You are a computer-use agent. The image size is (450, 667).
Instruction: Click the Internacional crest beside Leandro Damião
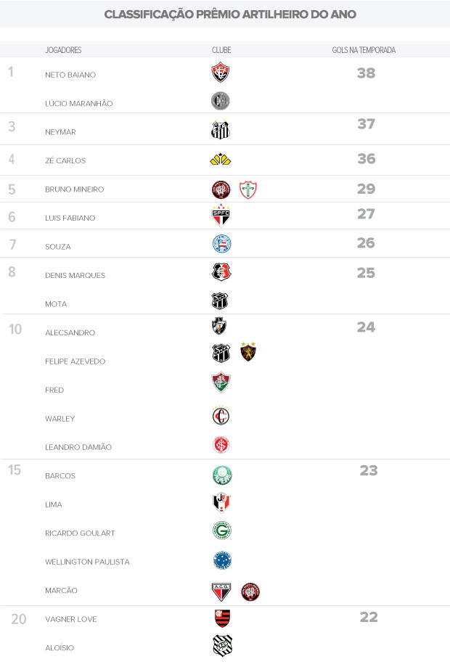coord(221,446)
